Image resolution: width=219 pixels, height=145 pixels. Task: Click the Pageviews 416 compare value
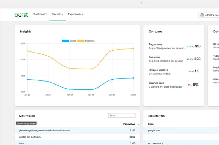click(x=197, y=46)
